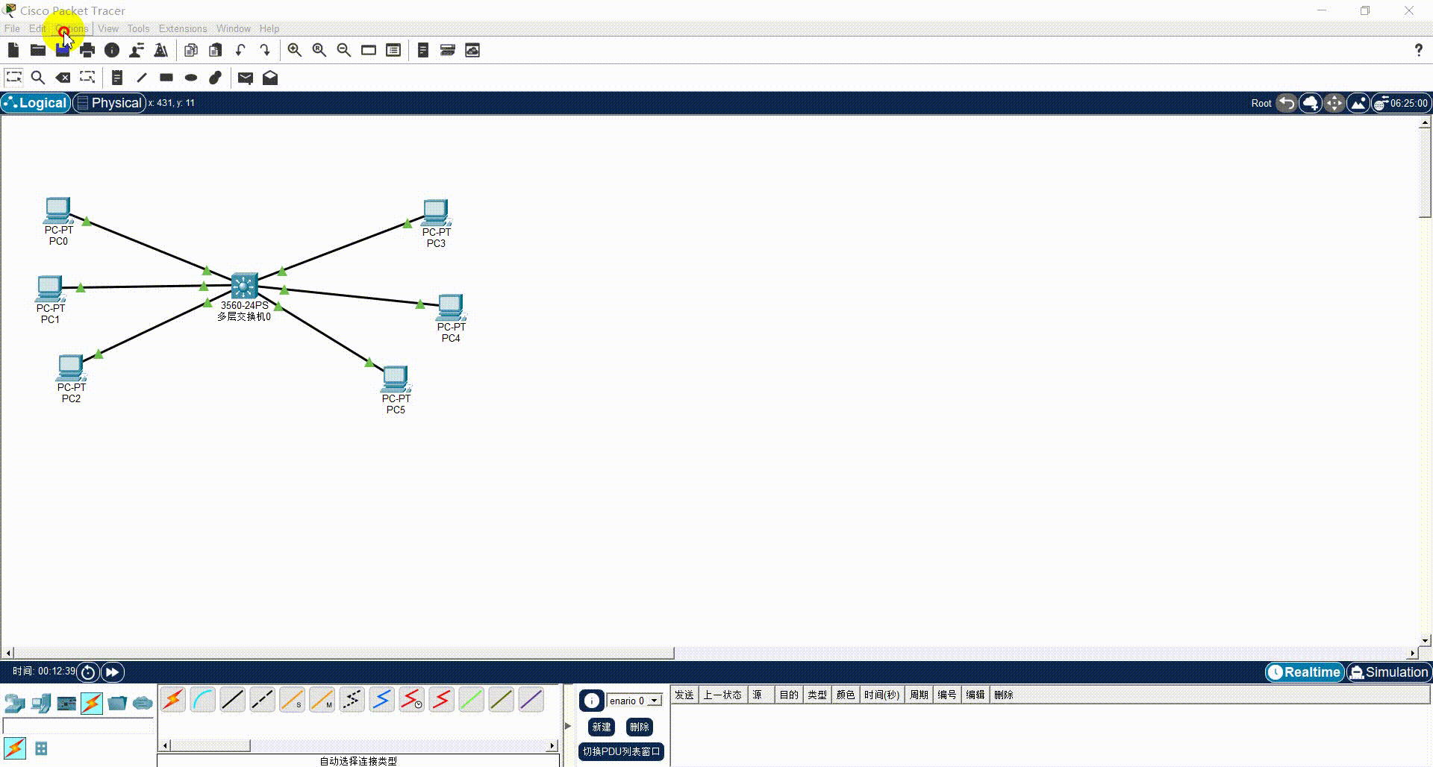This screenshot has height=767, width=1433.
Task: Switch to the Logical workspace tab
Action: [36, 103]
